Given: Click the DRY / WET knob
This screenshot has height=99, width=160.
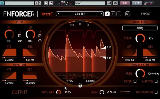Looking at the screenshot, I should point(59,92).
